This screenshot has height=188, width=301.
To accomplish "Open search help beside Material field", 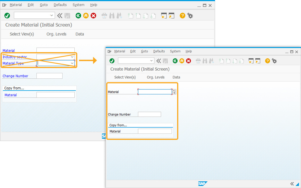I will [x=174, y=92].
